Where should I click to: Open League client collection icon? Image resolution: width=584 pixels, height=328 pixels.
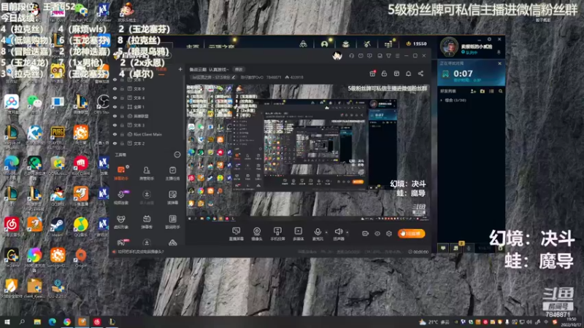pyautogui.click(x=345, y=44)
